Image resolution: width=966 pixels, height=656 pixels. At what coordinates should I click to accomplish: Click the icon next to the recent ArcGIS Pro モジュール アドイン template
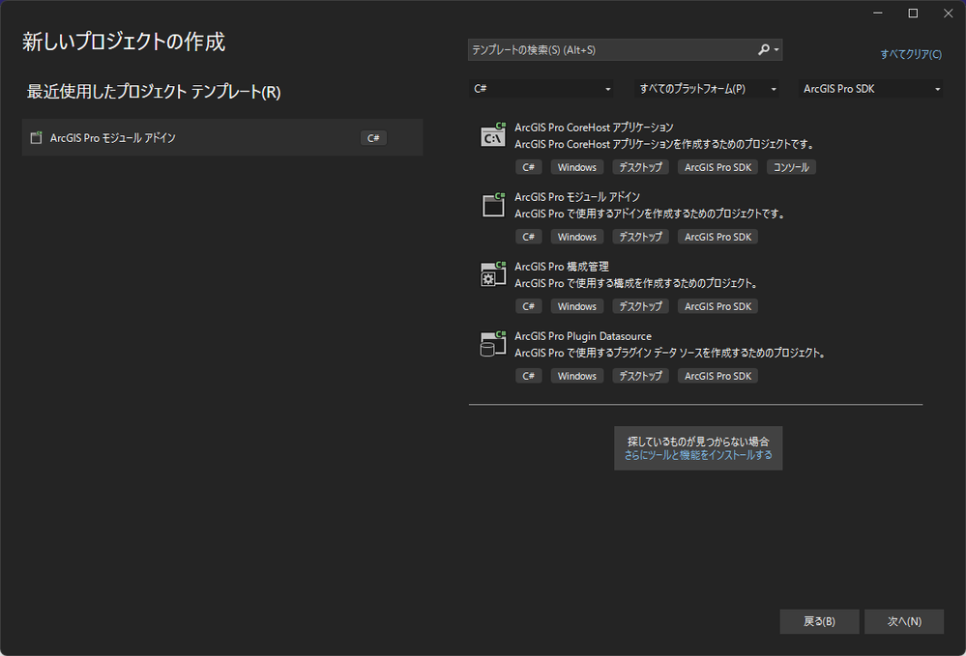pyautogui.click(x=35, y=137)
